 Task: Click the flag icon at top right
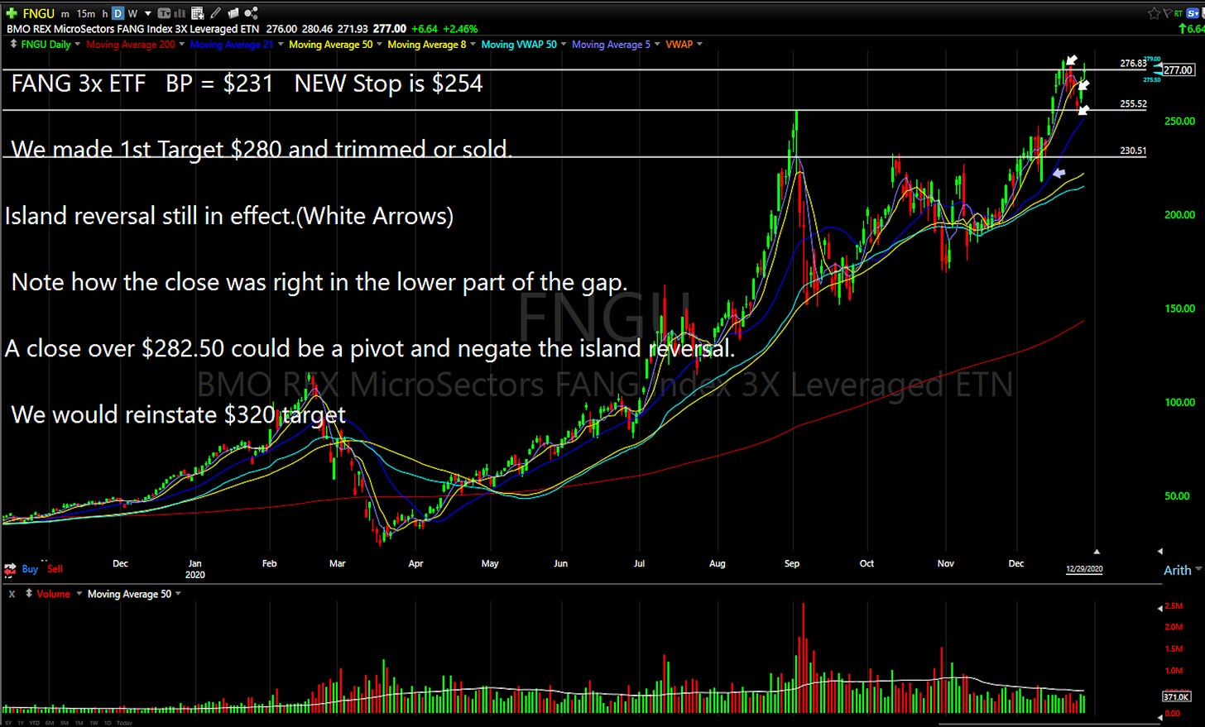point(1167,13)
